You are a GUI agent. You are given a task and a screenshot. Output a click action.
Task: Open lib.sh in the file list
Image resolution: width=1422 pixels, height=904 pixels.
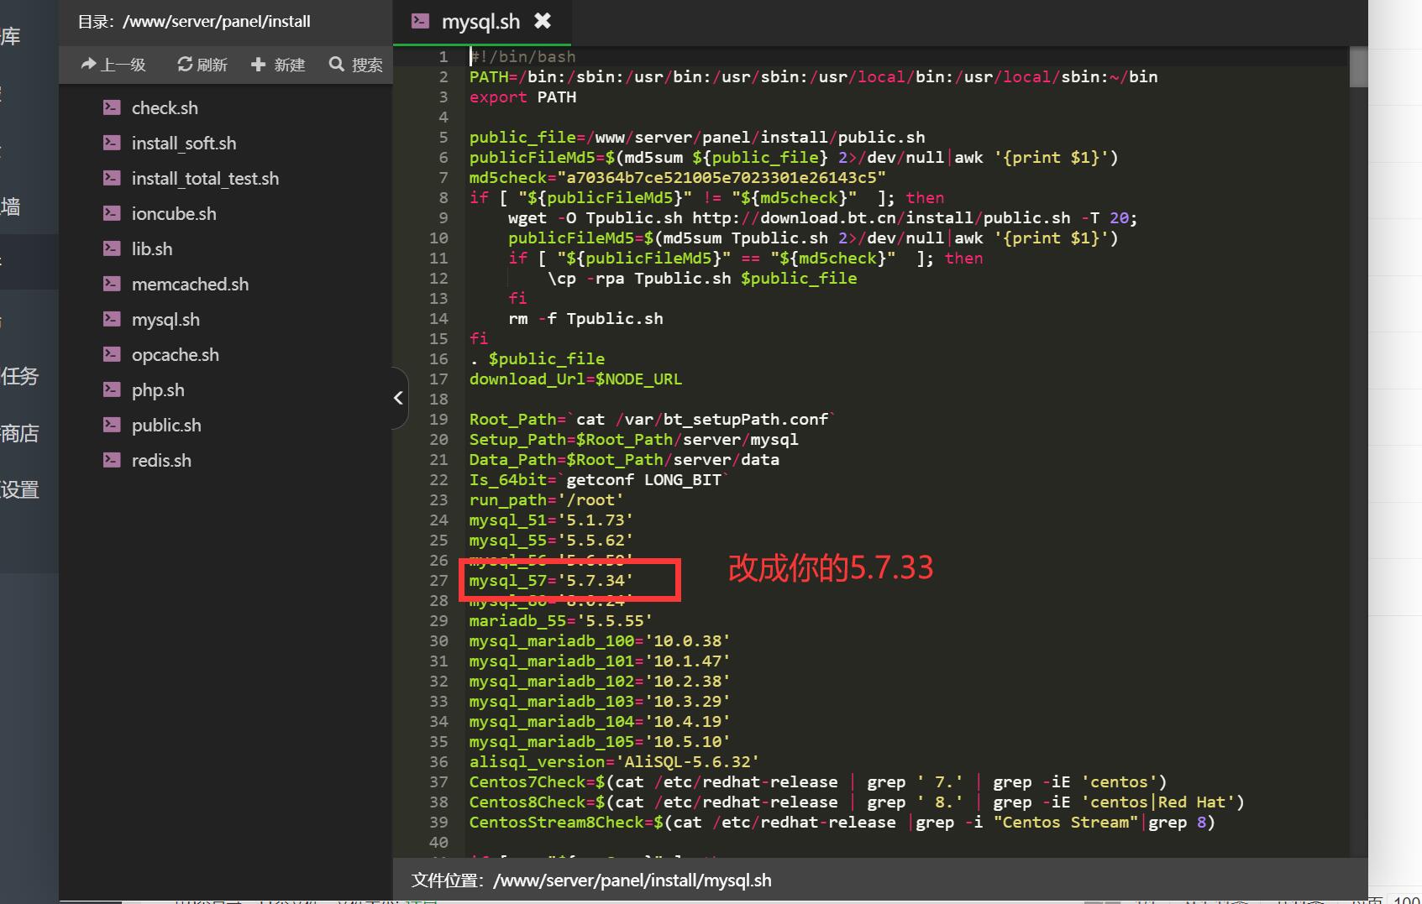coord(152,249)
